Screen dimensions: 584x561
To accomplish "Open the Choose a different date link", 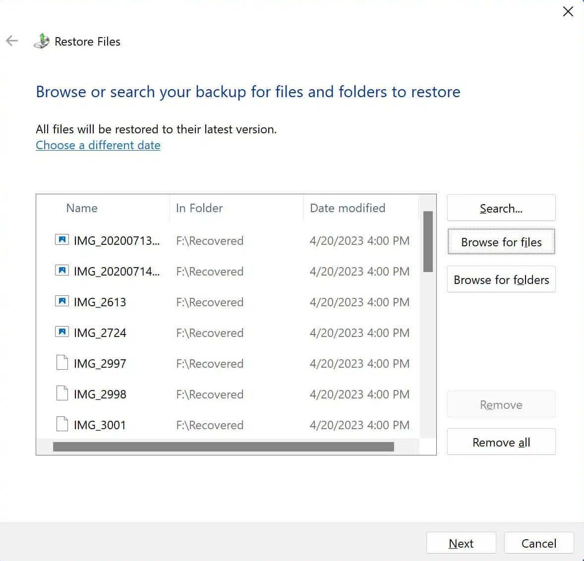I will click(98, 145).
